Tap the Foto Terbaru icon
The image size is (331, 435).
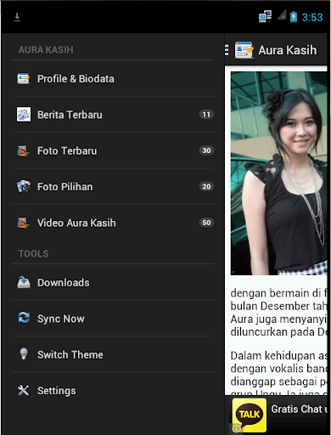pyautogui.click(x=23, y=150)
